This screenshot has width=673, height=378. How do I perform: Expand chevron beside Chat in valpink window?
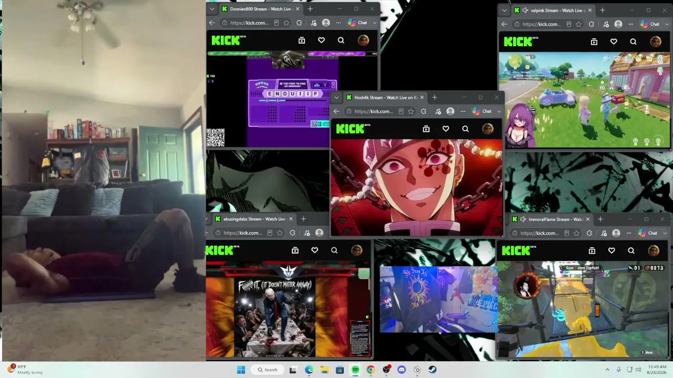coord(667,24)
